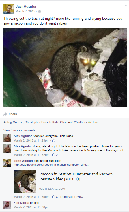The image size is (129, 212).
Task: Click Alex Aguilar's avatar on the first comment
Action: [7, 138]
